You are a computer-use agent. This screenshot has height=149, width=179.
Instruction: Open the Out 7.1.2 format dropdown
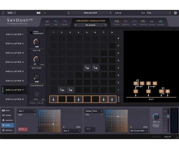pyautogui.click(x=159, y=13)
